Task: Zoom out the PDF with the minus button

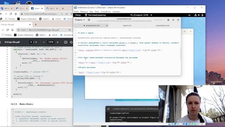Action: click(44, 42)
